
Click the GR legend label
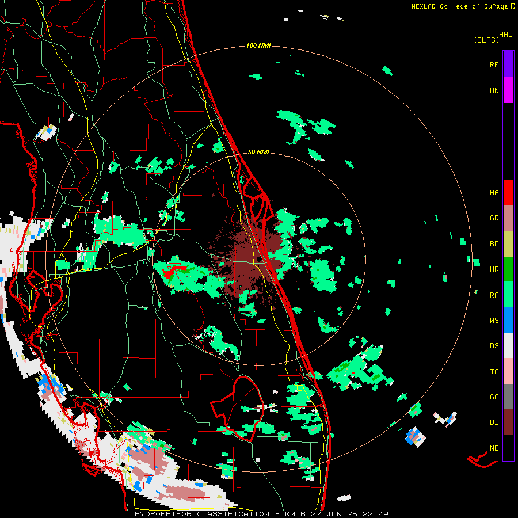pos(494,218)
